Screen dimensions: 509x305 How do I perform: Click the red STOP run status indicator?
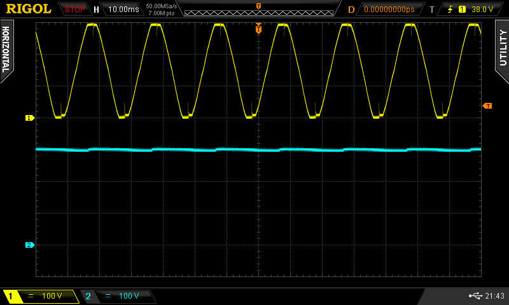74,10
